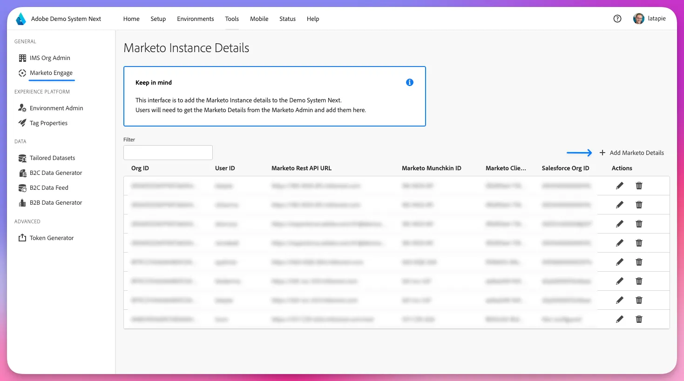Click the Marketo Munchkin ID column header
The width and height of the screenshot is (684, 381).
coord(432,168)
